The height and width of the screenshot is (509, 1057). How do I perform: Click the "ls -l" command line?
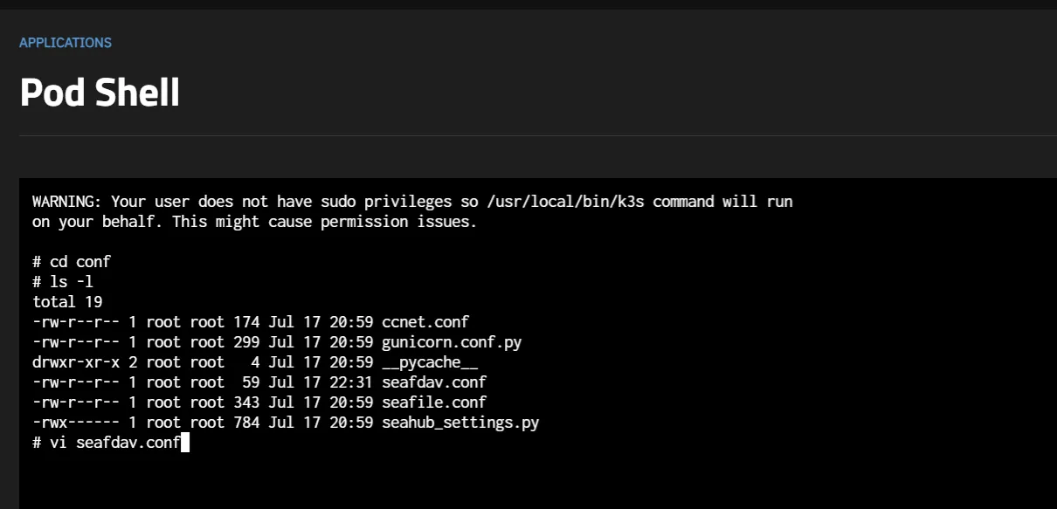tap(72, 282)
